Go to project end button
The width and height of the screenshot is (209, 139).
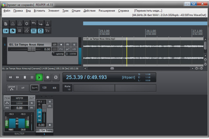(17, 77)
